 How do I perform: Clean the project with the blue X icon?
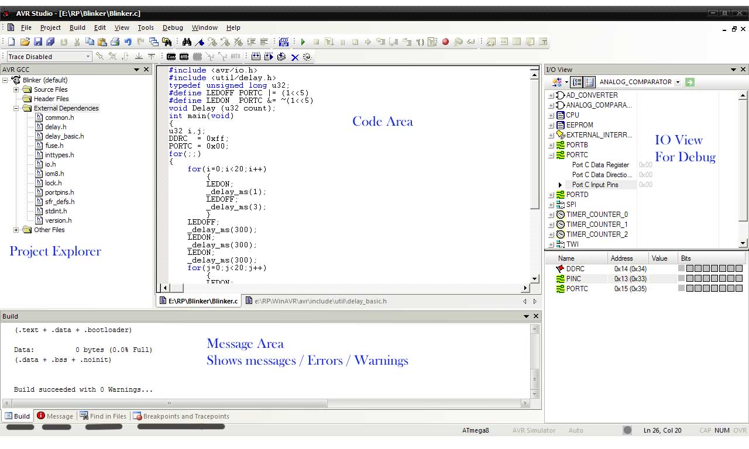[x=295, y=57]
